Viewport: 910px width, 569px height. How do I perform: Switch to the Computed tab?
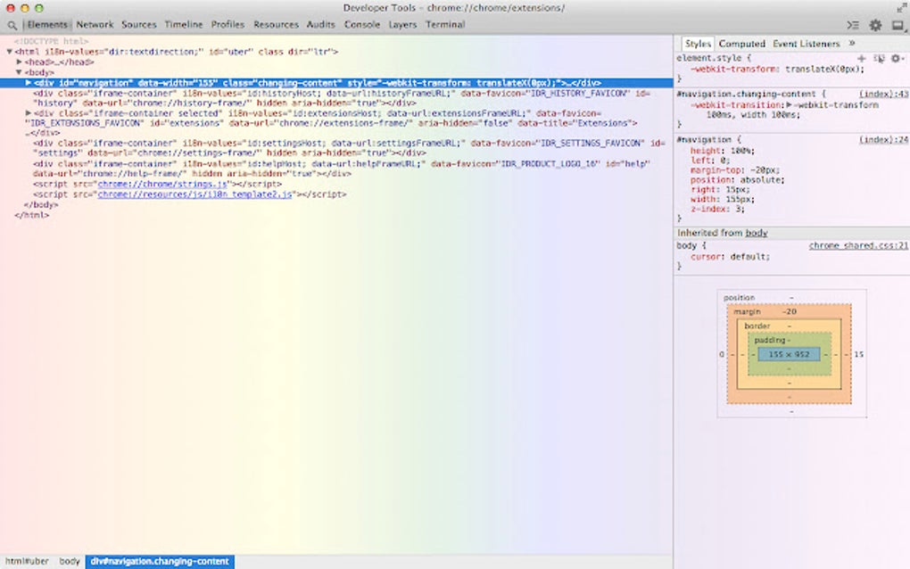point(741,43)
